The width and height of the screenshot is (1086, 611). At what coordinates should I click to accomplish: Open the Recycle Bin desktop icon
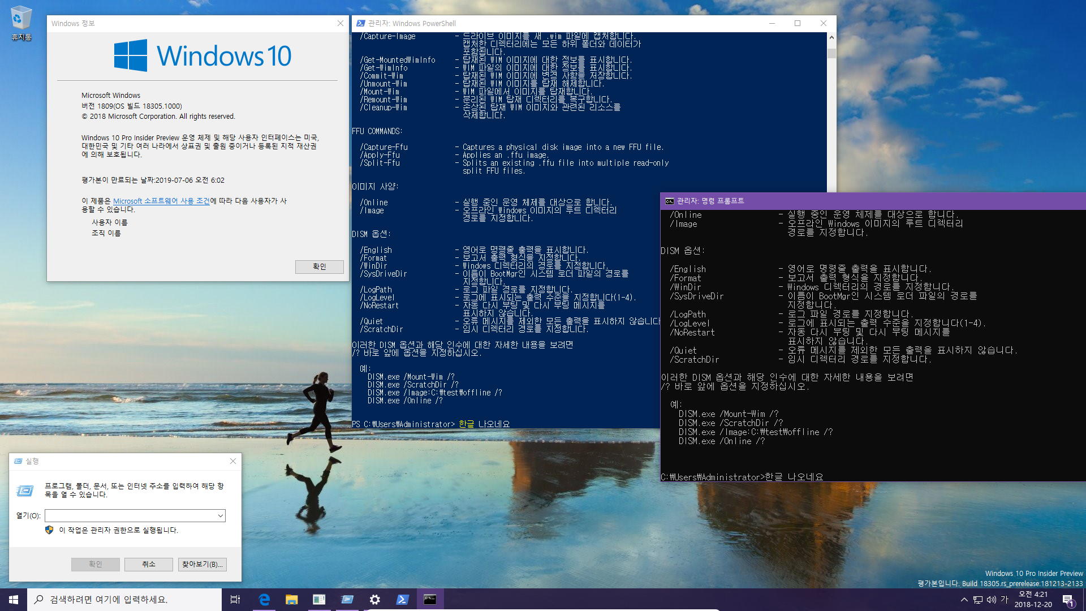tap(21, 23)
